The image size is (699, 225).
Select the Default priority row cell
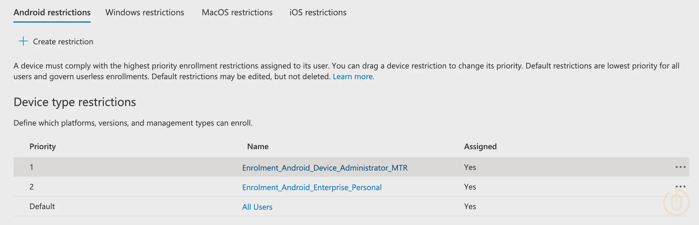coord(42,206)
